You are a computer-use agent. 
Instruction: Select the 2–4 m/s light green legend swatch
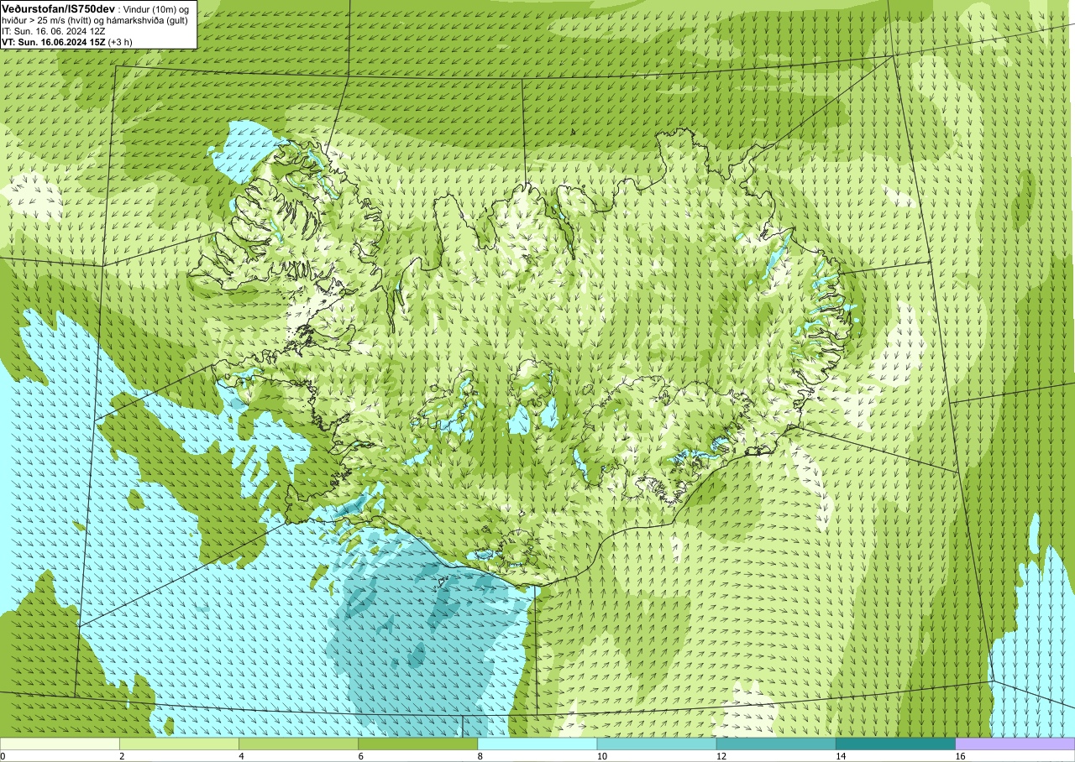tap(179, 744)
